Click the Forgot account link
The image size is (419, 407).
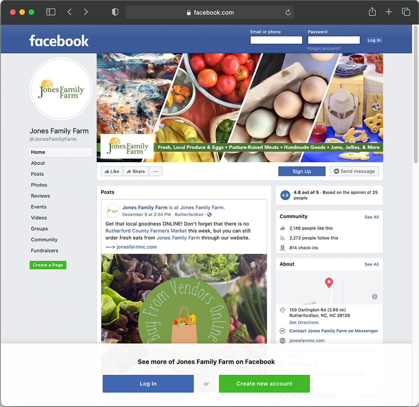pyautogui.click(x=324, y=48)
